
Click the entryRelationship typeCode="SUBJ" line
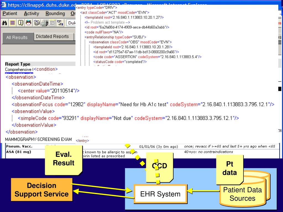[115, 37]
